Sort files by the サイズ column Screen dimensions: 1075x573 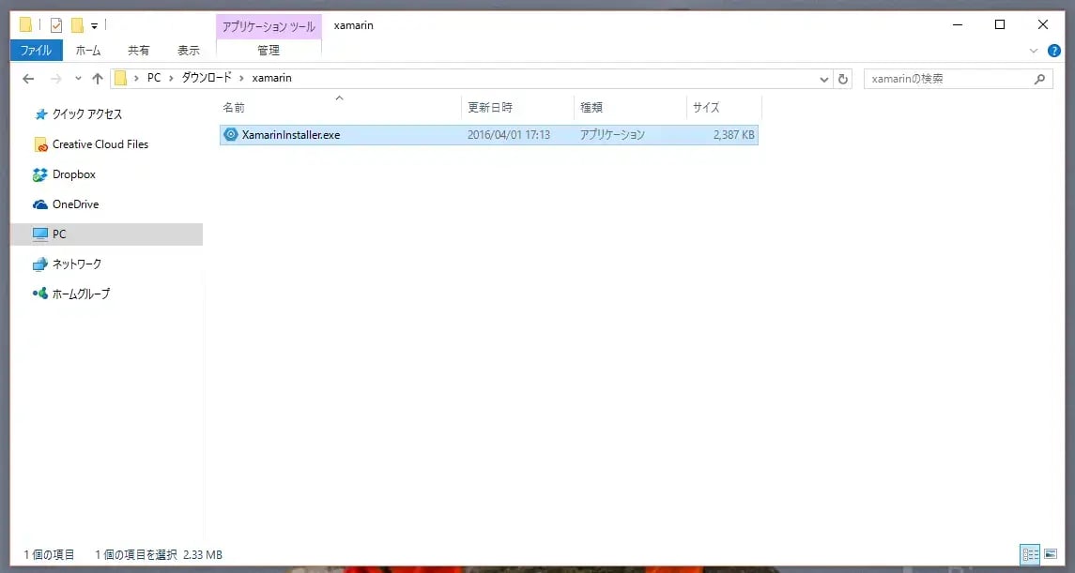point(724,108)
